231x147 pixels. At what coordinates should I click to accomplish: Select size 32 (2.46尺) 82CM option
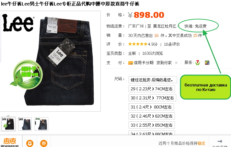tap(152, 116)
